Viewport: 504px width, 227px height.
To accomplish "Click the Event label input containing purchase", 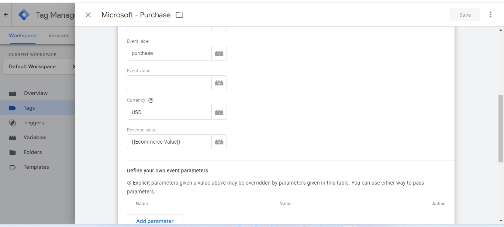I will [x=169, y=53].
